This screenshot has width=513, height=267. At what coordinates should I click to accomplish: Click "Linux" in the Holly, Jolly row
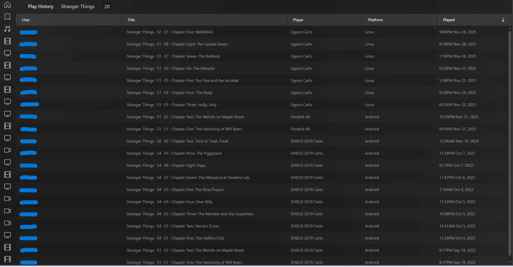(370, 105)
